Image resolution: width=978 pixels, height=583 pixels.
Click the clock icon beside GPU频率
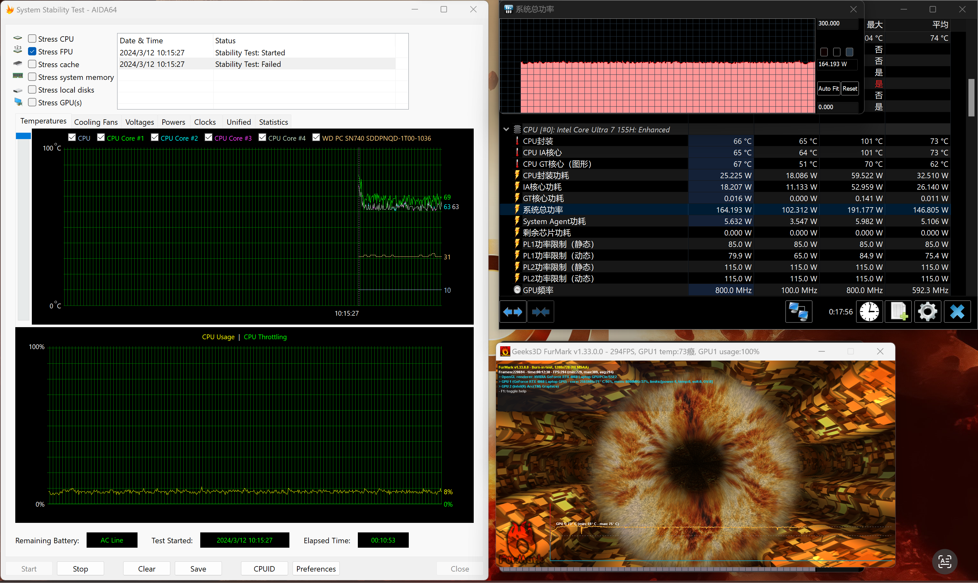click(517, 290)
